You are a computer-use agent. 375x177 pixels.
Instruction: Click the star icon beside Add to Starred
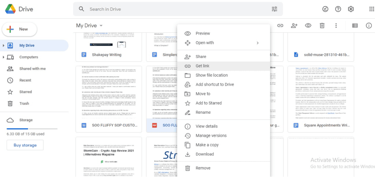[187, 103]
